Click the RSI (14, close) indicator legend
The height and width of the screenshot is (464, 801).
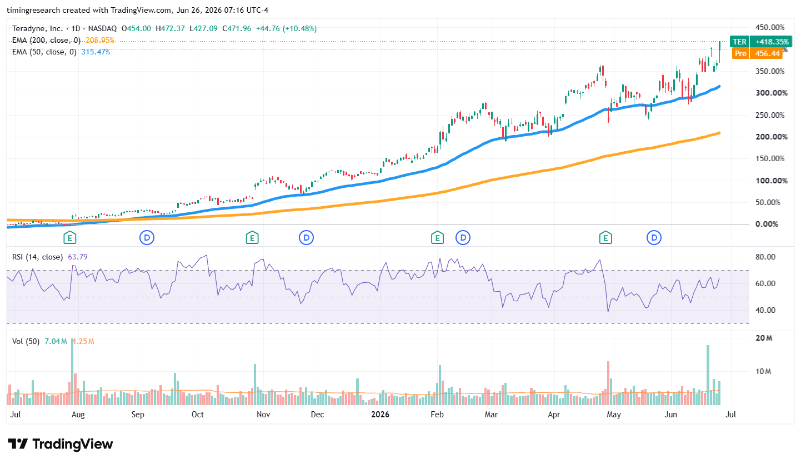(37, 257)
